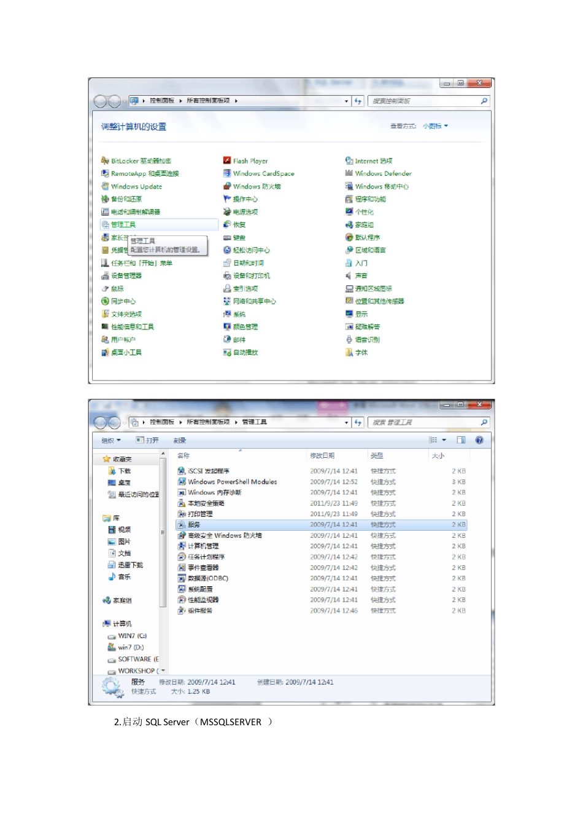Select 下载 in navigation pane
Screen dimensions: 583x826
click(120, 471)
